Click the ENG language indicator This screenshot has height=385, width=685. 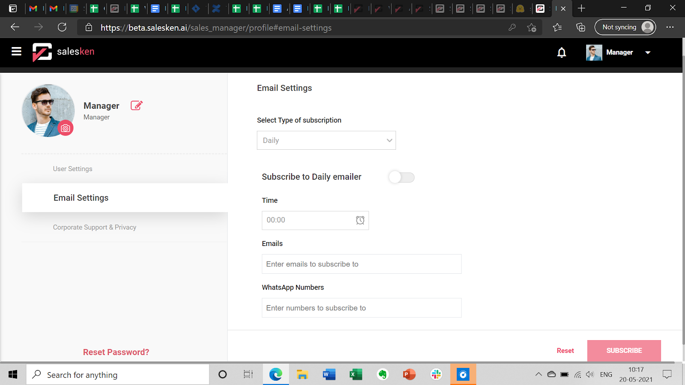click(x=606, y=375)
